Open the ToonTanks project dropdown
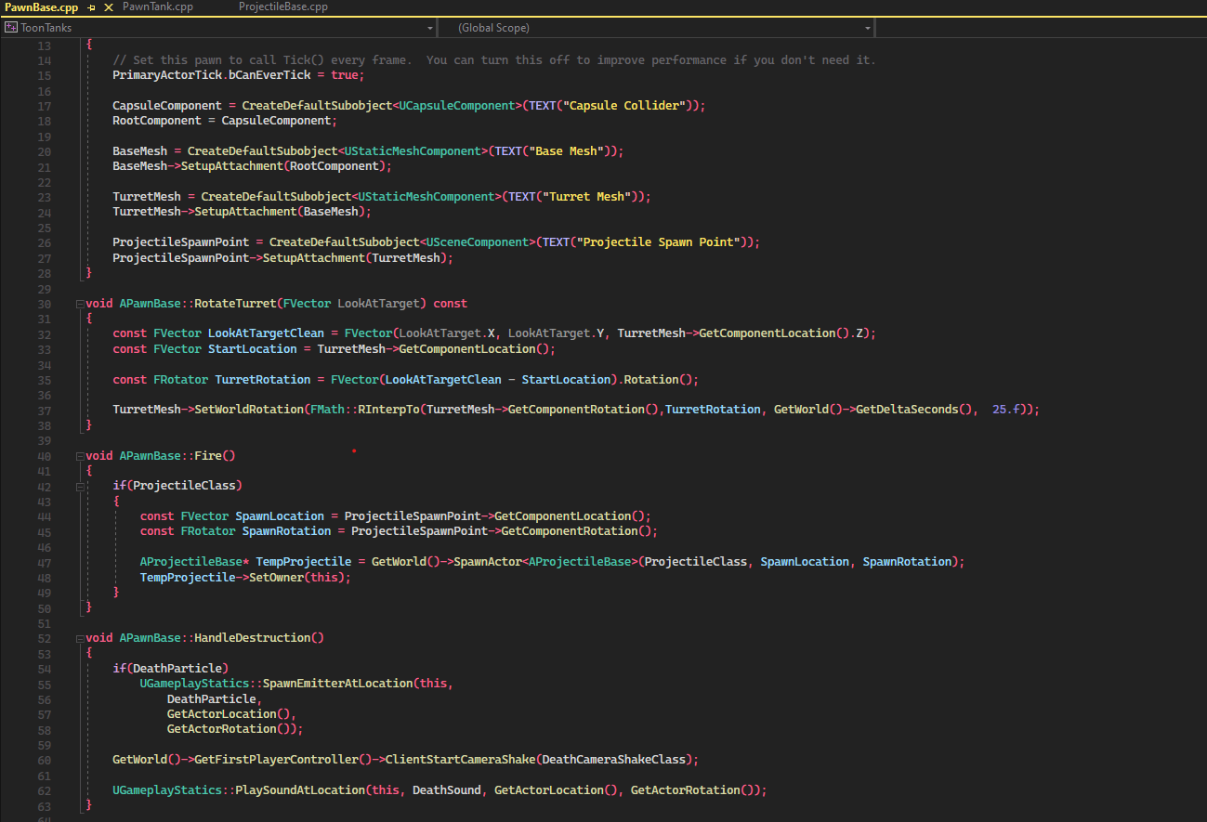This screenshot has width=1207, height=822. 429,28
